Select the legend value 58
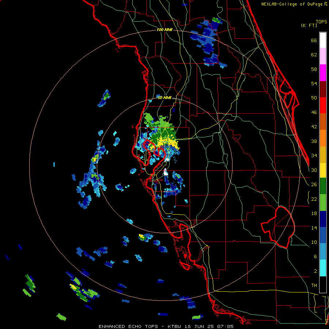329x329 pixels. coord(314,69)
